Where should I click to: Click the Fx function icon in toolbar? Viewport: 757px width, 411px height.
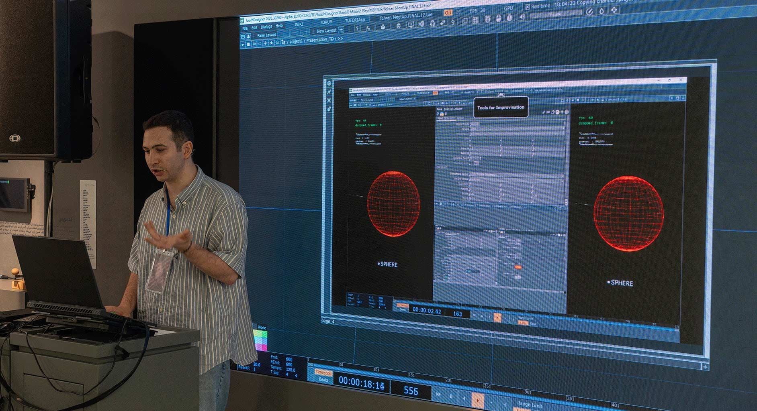(368, 28)
